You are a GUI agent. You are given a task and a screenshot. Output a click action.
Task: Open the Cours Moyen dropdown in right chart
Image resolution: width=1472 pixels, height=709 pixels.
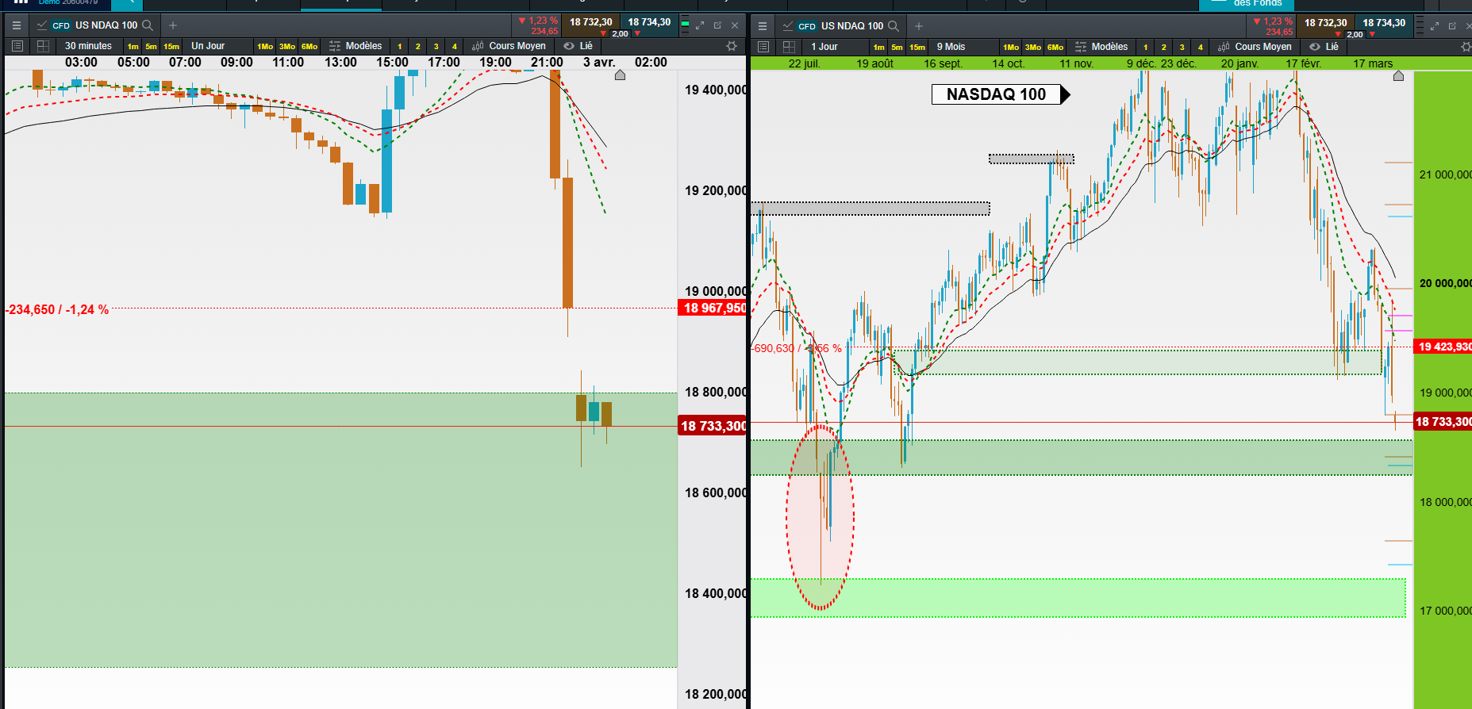1255,47
